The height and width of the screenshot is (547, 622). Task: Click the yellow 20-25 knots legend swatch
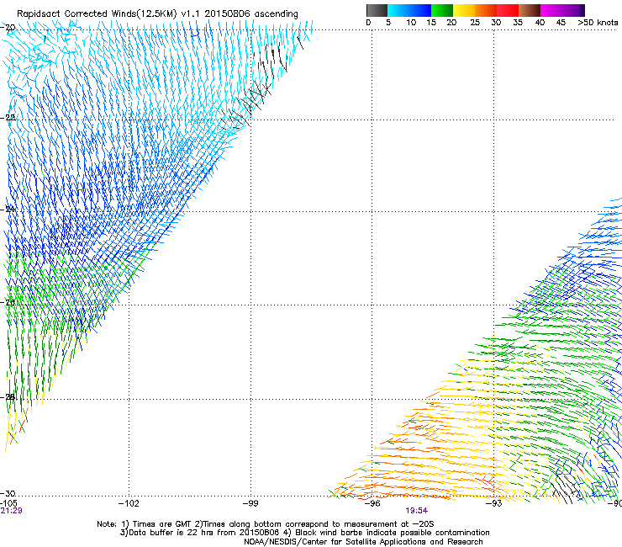(464, 10)
